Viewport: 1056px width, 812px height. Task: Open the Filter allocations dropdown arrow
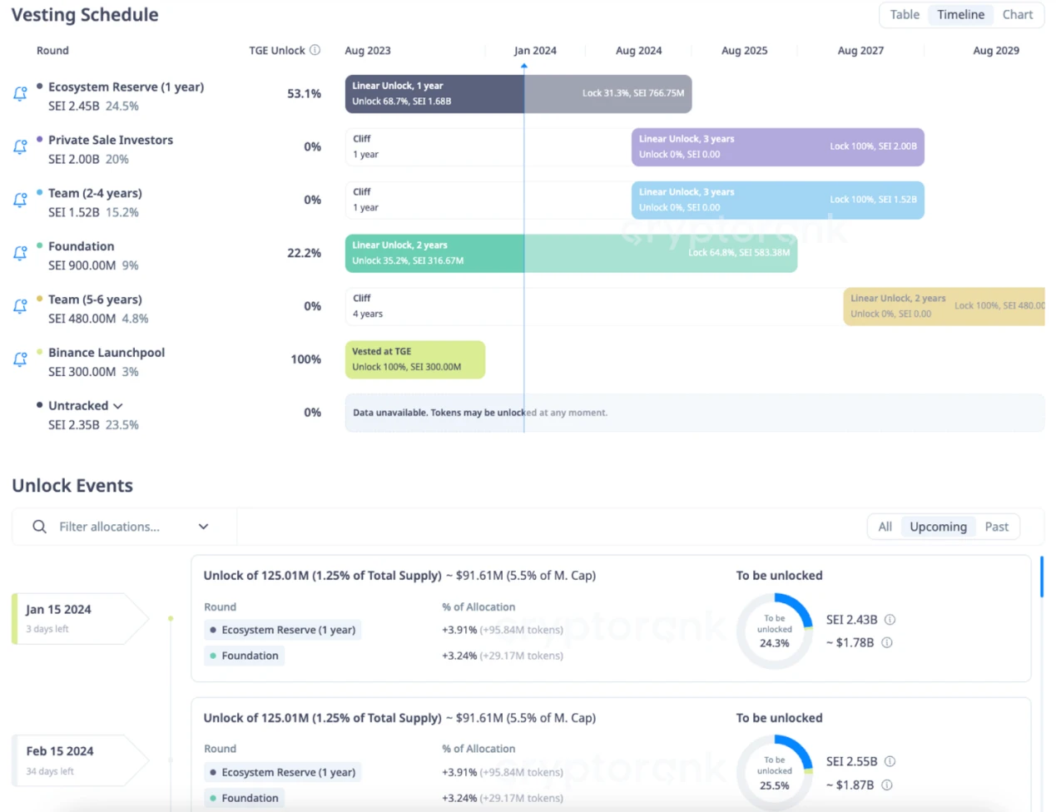point(203,527)
